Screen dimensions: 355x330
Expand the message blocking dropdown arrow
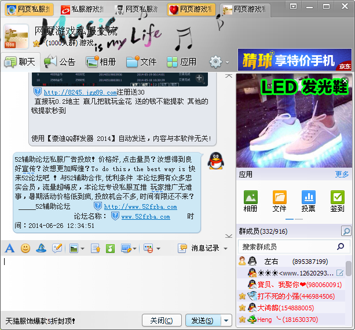click(x=158, y=249)
